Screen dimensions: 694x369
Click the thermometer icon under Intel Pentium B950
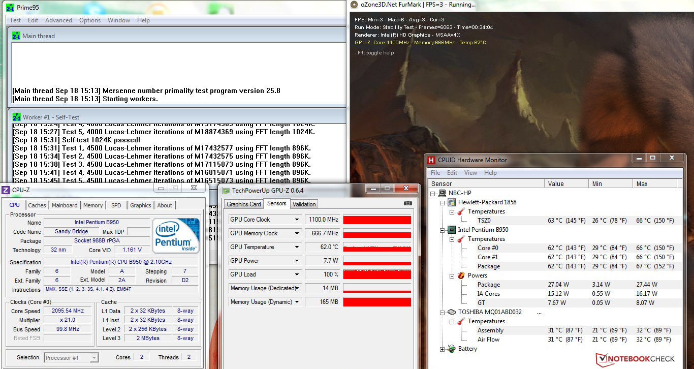pos(461,239)
